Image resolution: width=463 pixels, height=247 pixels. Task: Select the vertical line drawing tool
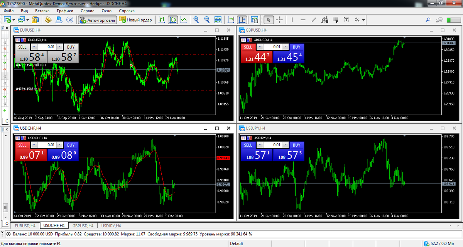pos(292,20)
